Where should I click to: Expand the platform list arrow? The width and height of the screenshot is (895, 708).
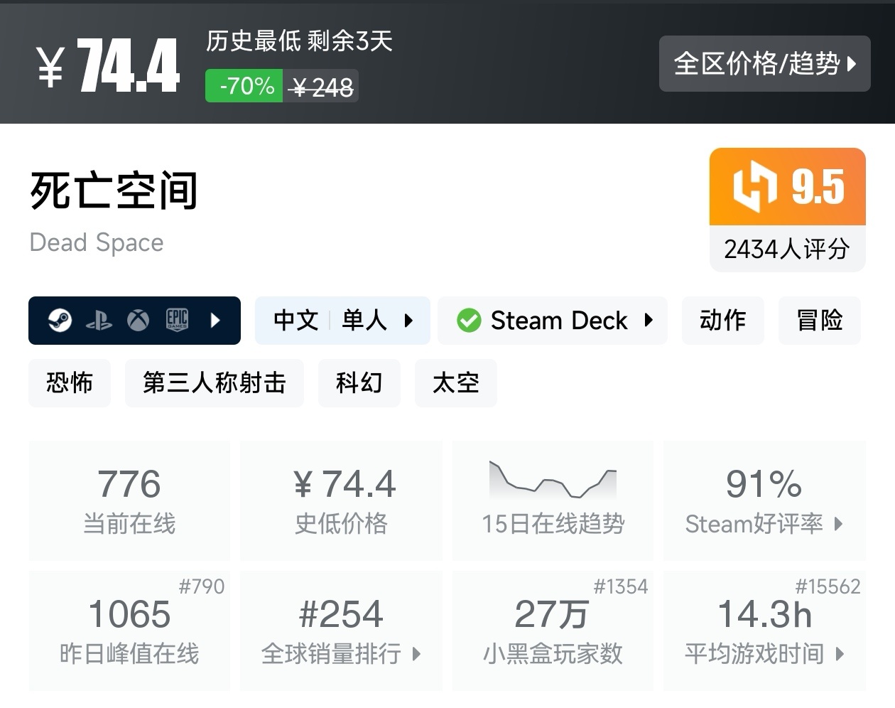click(215, 321)
